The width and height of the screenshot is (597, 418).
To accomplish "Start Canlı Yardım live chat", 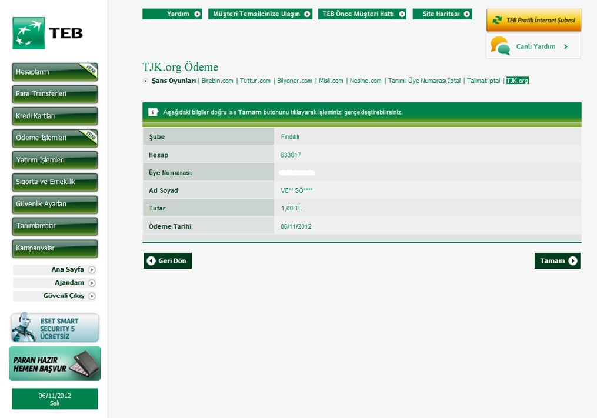I will pos(533,46).
